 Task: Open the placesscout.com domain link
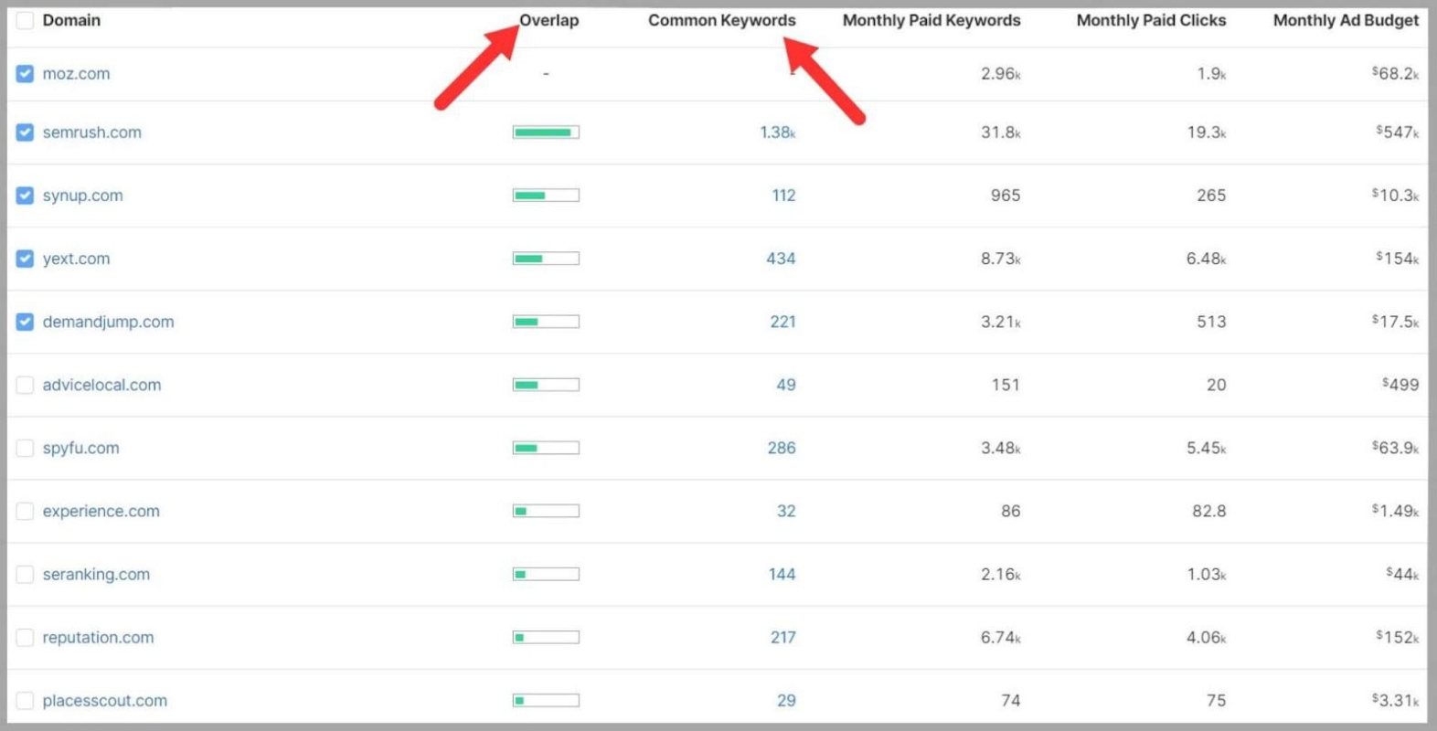pos(105,701)
